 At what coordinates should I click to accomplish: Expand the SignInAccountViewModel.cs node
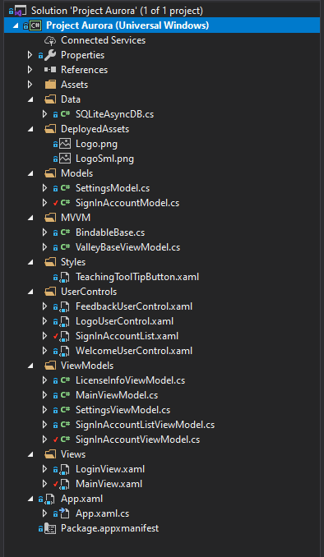(44, 440)
